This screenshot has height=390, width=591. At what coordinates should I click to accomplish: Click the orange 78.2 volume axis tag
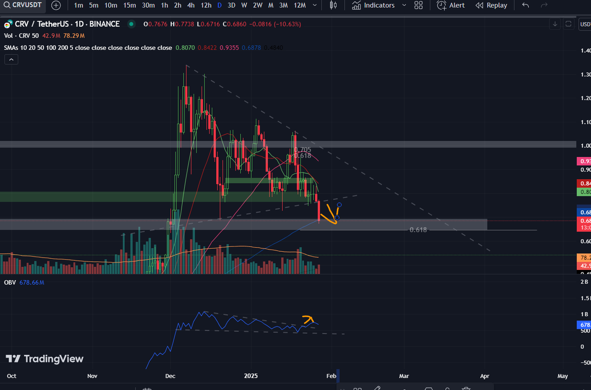click(583, 258)
